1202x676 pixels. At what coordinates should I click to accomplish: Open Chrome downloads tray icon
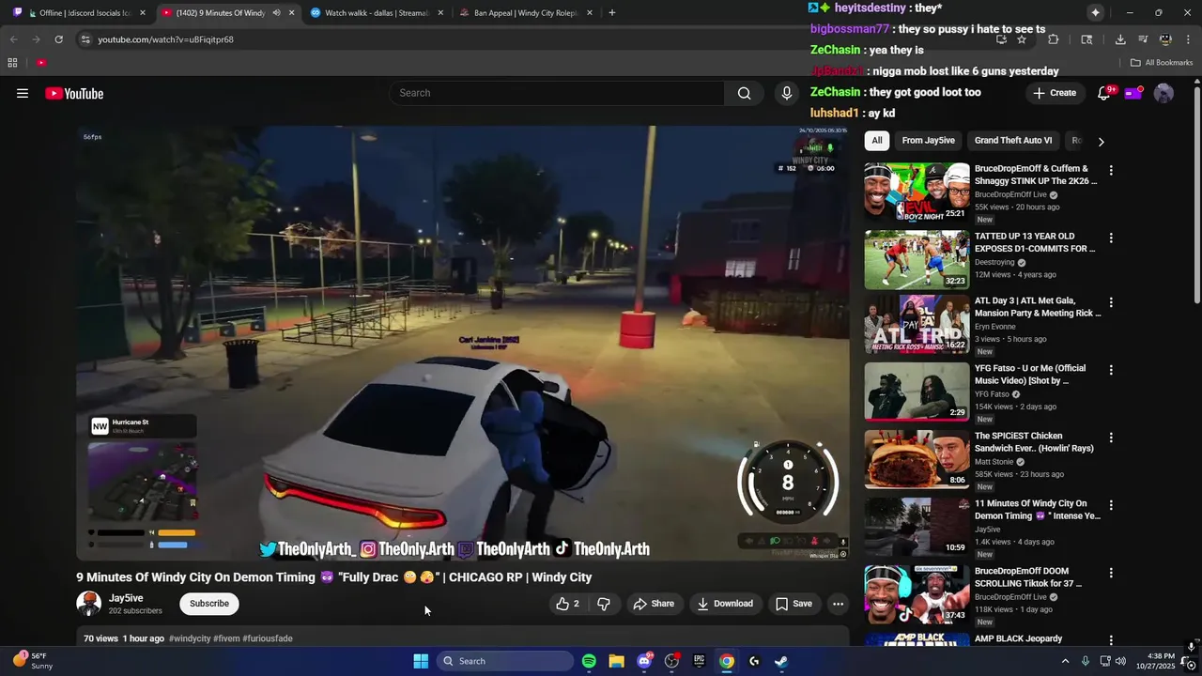1120,39
